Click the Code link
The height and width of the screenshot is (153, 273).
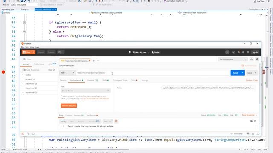[x=256, y=80]
